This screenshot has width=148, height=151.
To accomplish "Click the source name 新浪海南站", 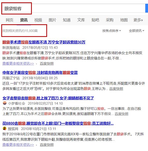I will coord(11,48).
